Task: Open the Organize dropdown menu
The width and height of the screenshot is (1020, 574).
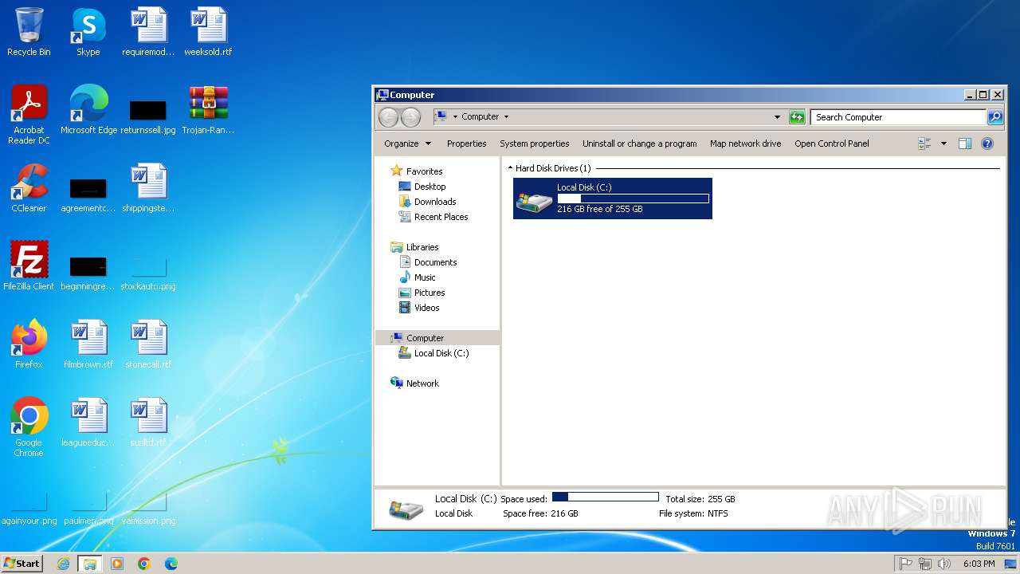Action: point(407,143)
